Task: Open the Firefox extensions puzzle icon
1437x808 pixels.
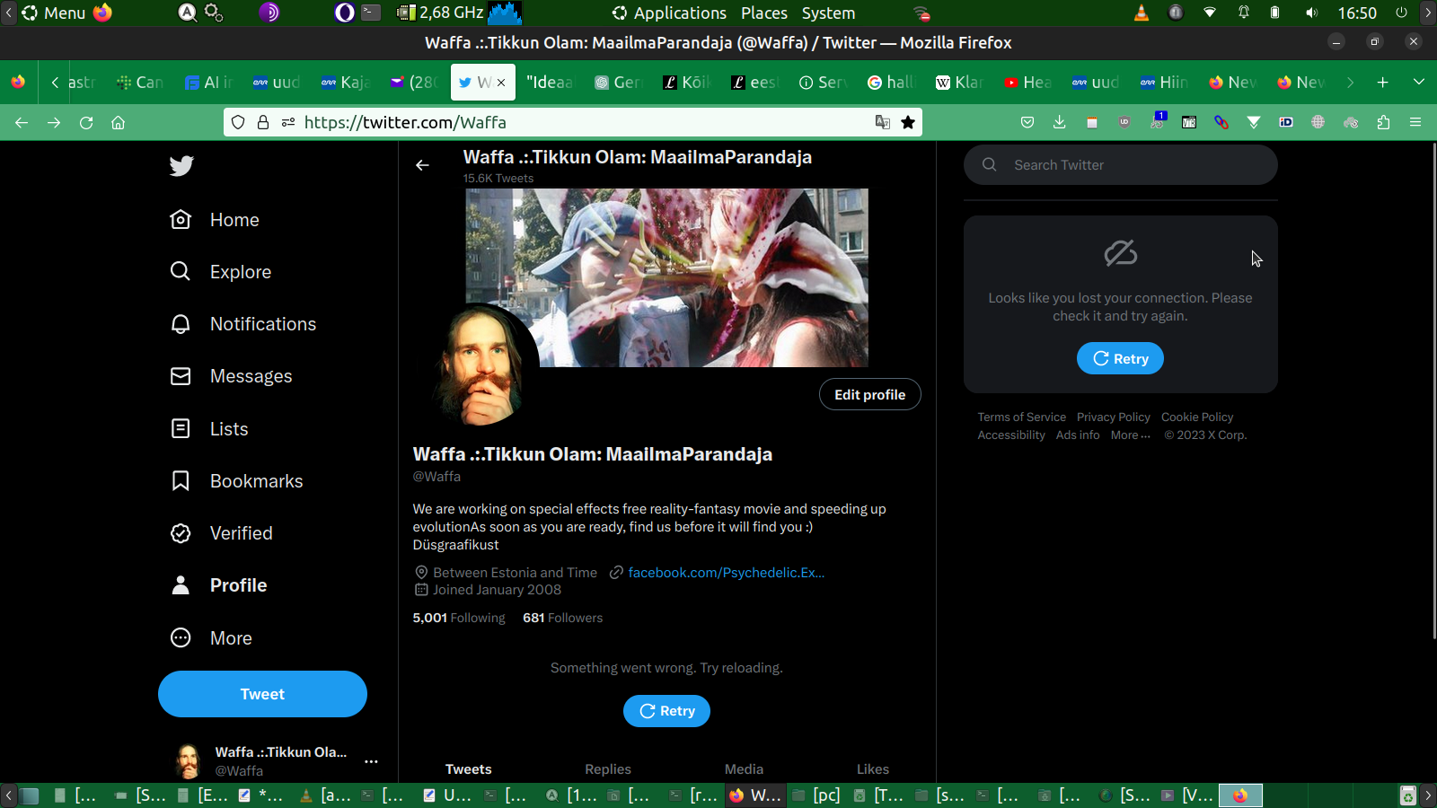Action: pyautogui.click(x=1383, y=122)
